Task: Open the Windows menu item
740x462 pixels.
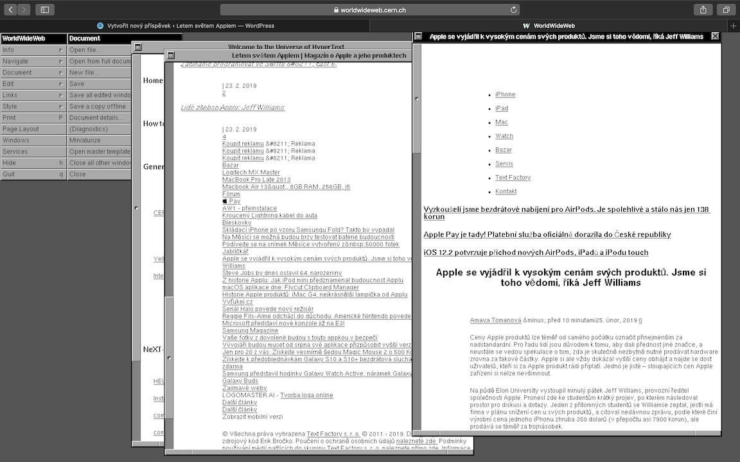Action: click(33, 141)
